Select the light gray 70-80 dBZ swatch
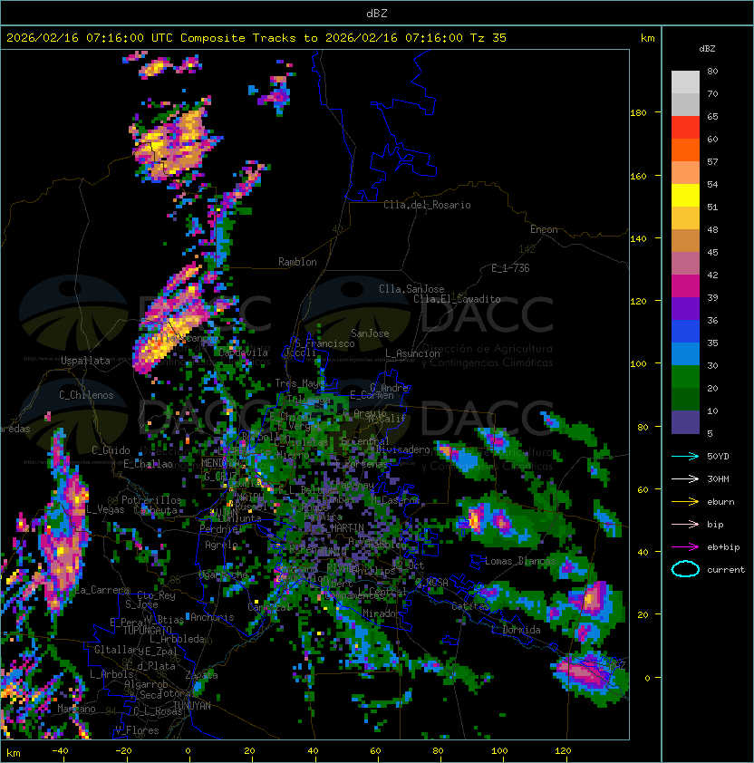754x763 pixels. point(685,82)
